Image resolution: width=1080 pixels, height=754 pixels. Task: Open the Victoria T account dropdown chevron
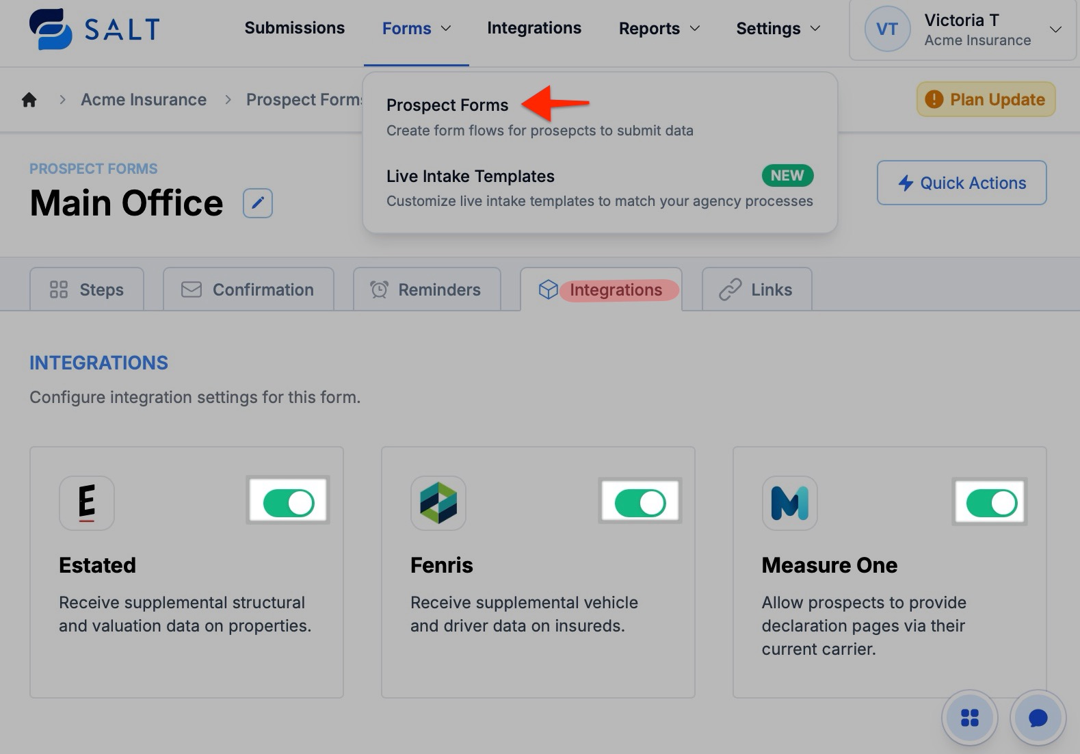click(x=1055, y=29)
